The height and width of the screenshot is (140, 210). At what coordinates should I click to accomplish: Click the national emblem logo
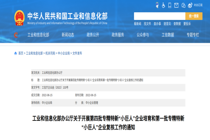(x=19, y=18)
